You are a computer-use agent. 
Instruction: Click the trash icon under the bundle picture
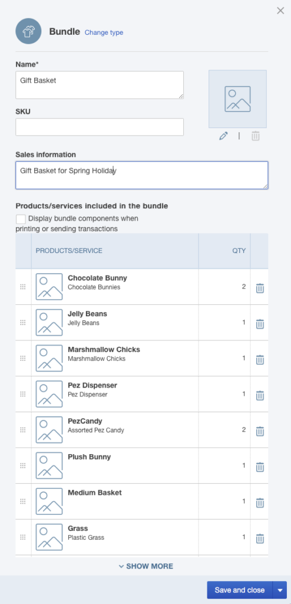click(256, 136)
